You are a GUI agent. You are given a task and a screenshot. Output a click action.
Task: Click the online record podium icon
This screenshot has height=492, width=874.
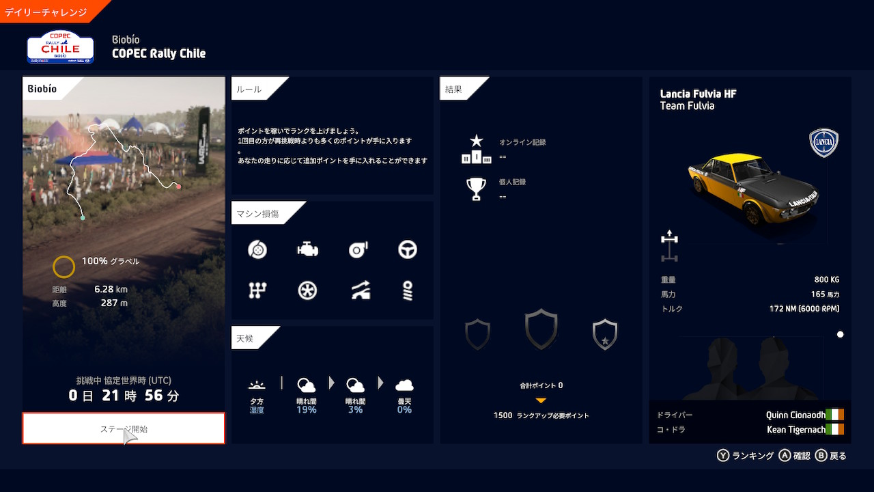coord(476,150)
